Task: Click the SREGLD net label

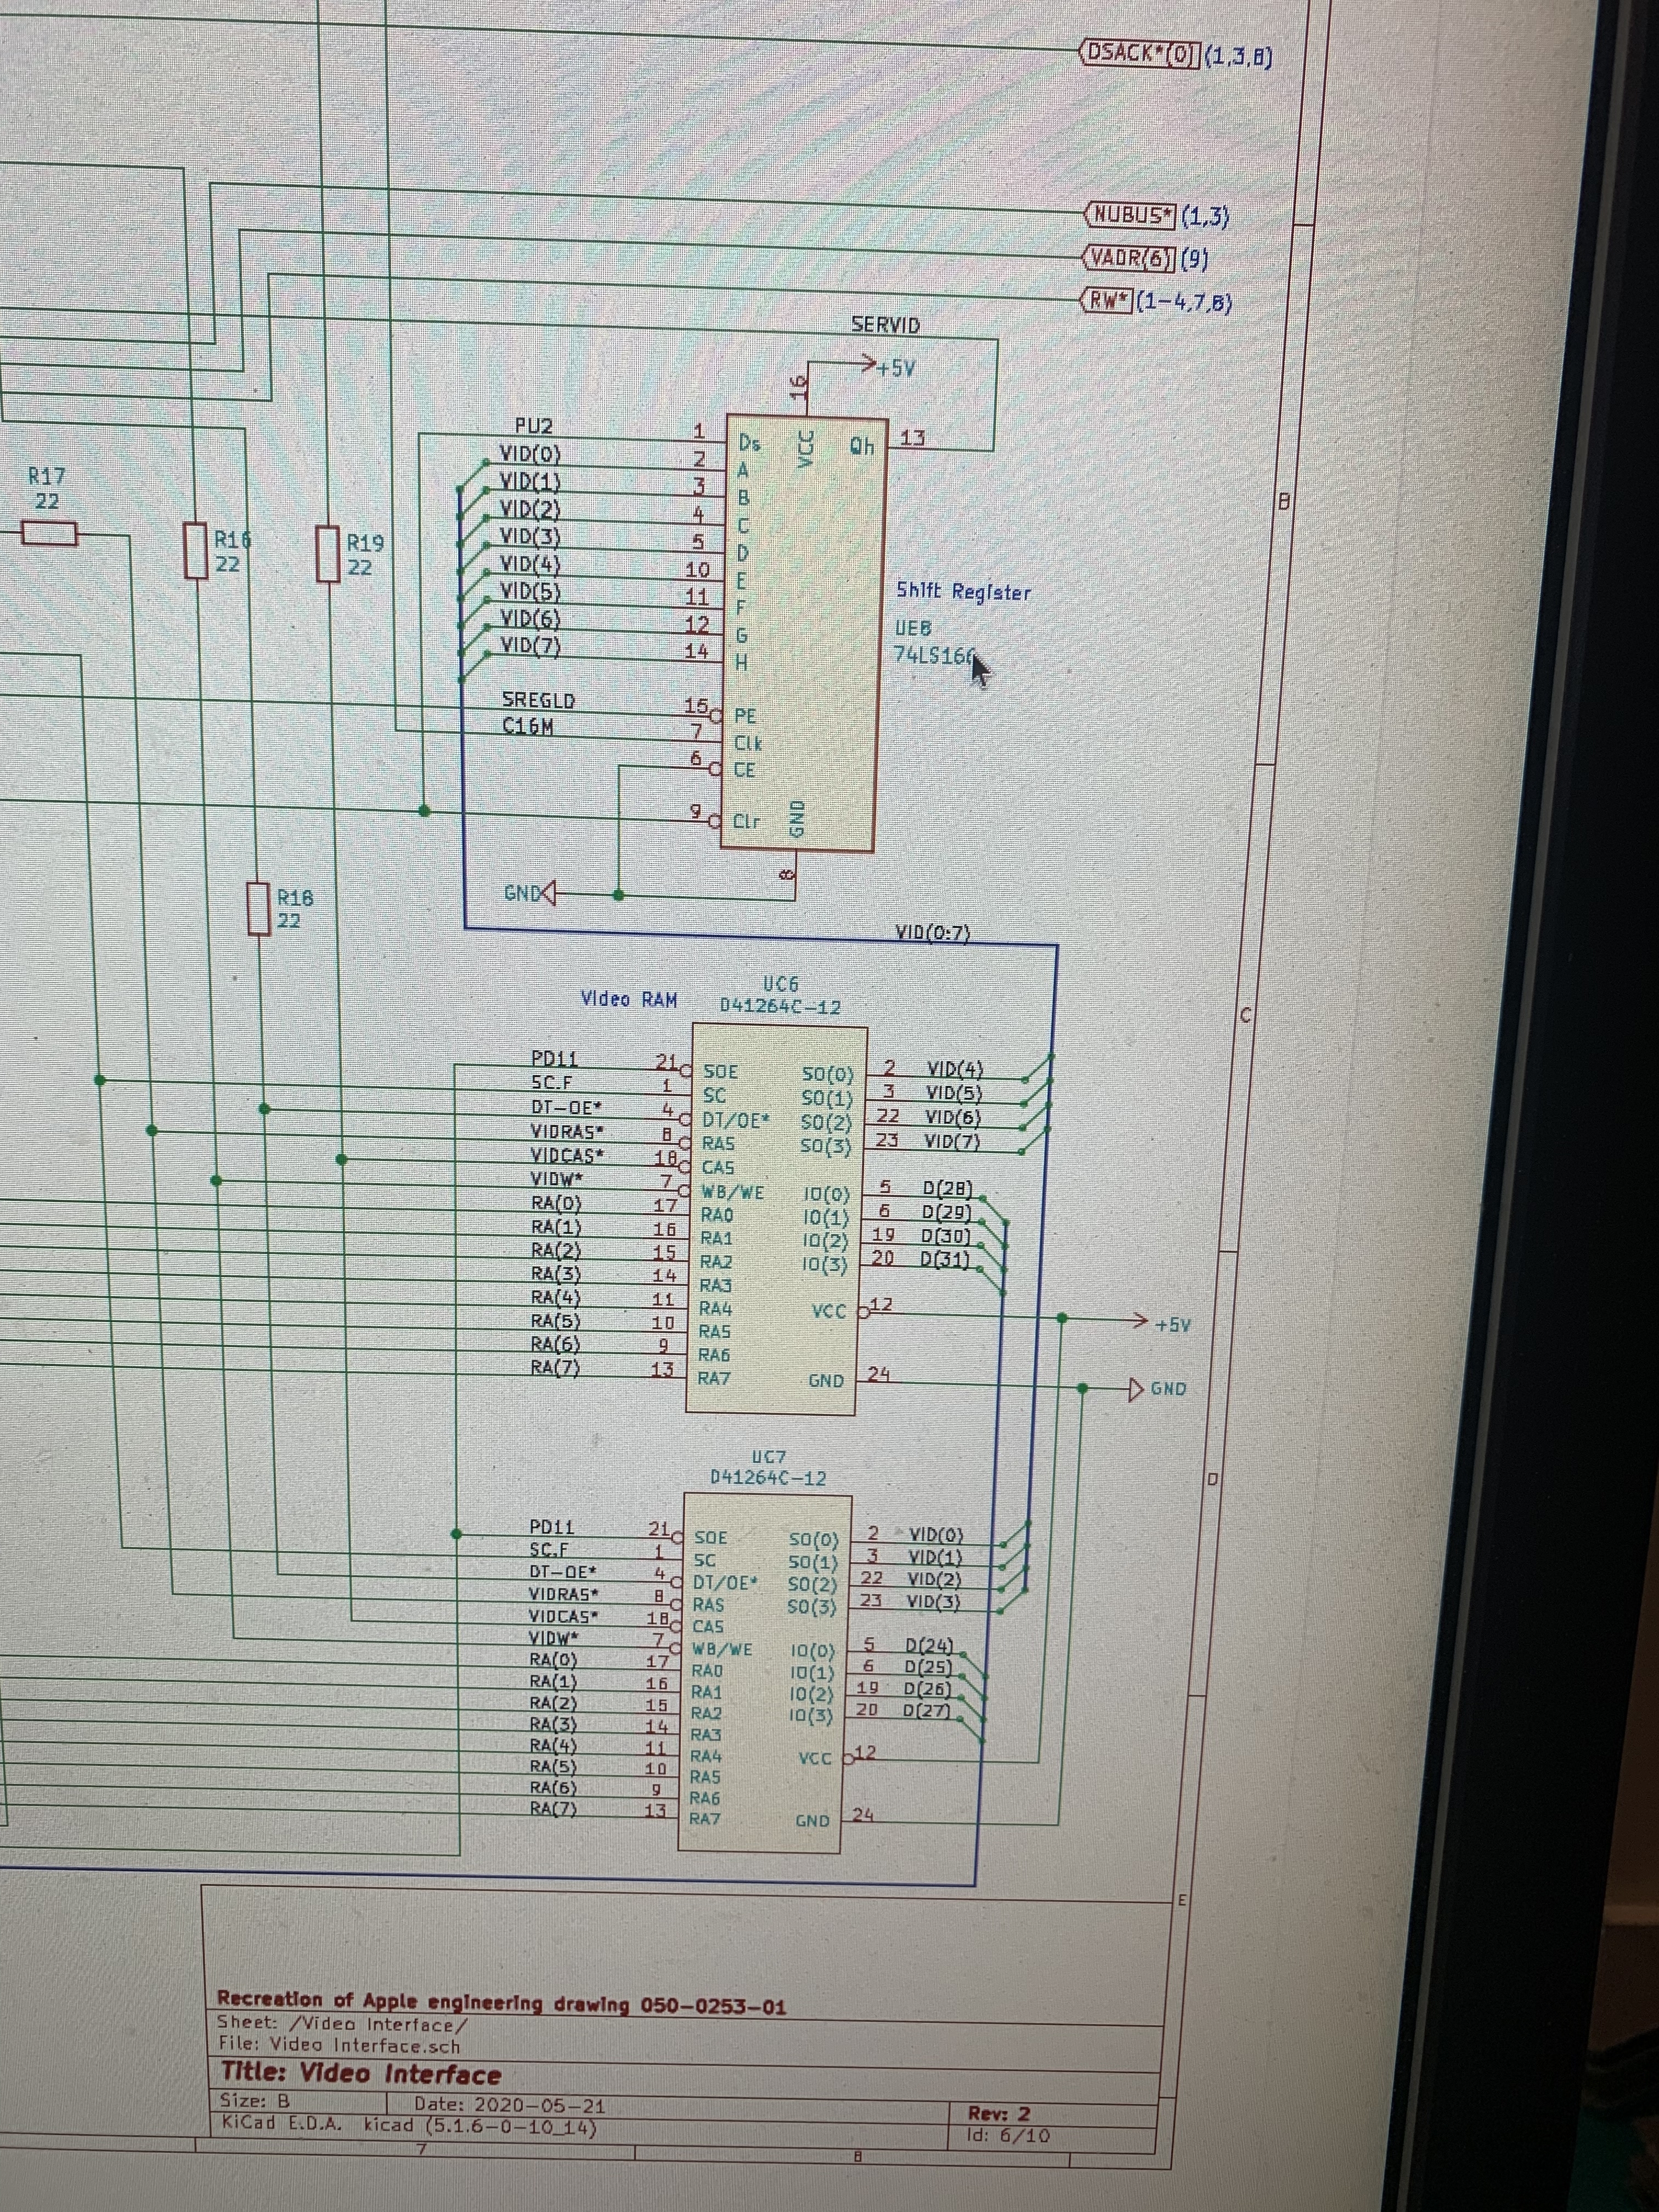Action: (x=539, y=700)
